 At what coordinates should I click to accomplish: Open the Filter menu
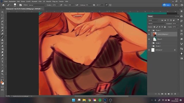pos(40,1)
